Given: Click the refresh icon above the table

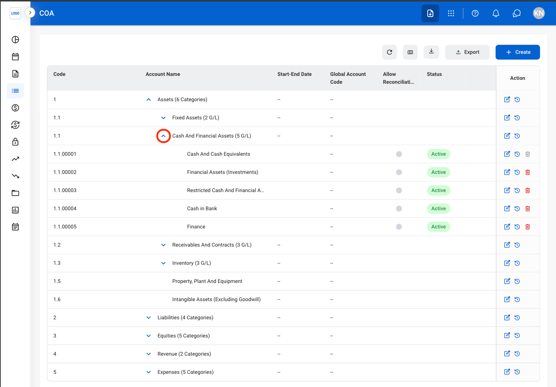Looking at the screenshot, I should tap(390, 52).
